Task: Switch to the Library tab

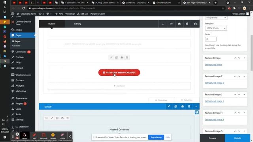Action: click(77, 24)
